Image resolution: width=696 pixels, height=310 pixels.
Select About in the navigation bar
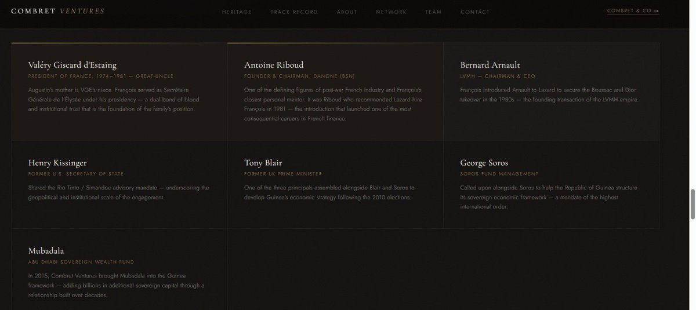point(347,12)
